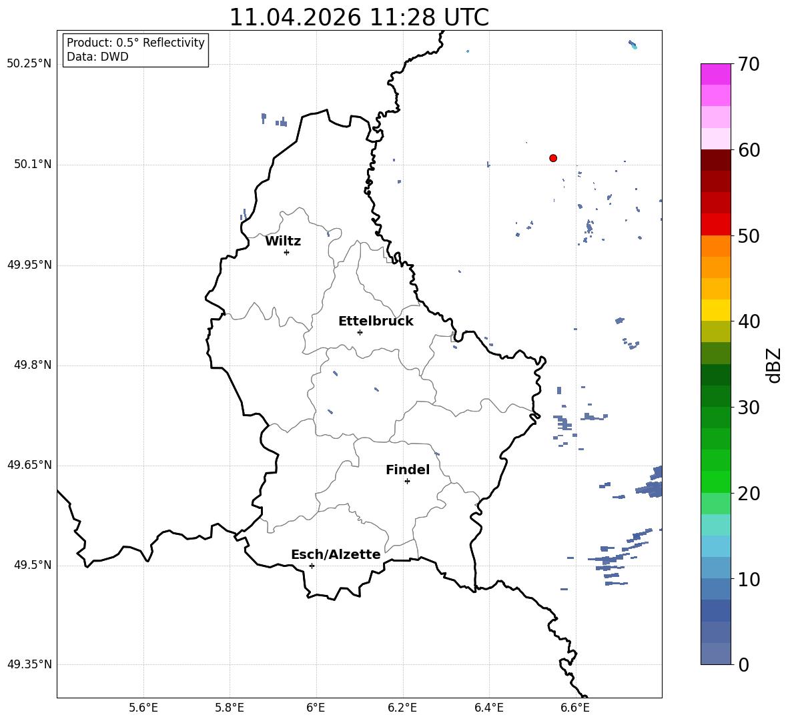Select the Ettelbruck city label
Screen dimensions: 790x721
(376, 321)
